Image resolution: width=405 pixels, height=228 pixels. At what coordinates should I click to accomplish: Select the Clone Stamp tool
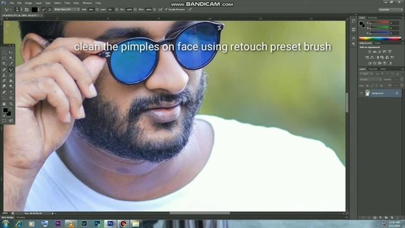click(x=4, y=75)
